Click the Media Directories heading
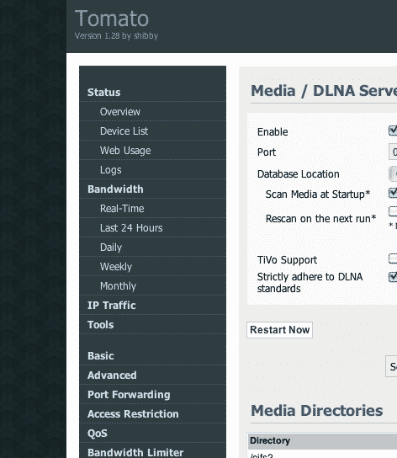Image resolution: width=397 pixels, height=458 pixels. [x=317, y=410]
